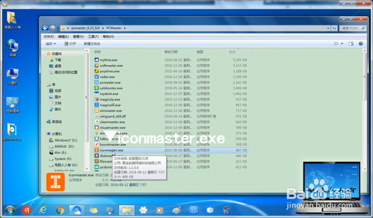Expand breadcrumb arrow after PCMaster
The width and height of the screenshot is (373, 218).
125,28
